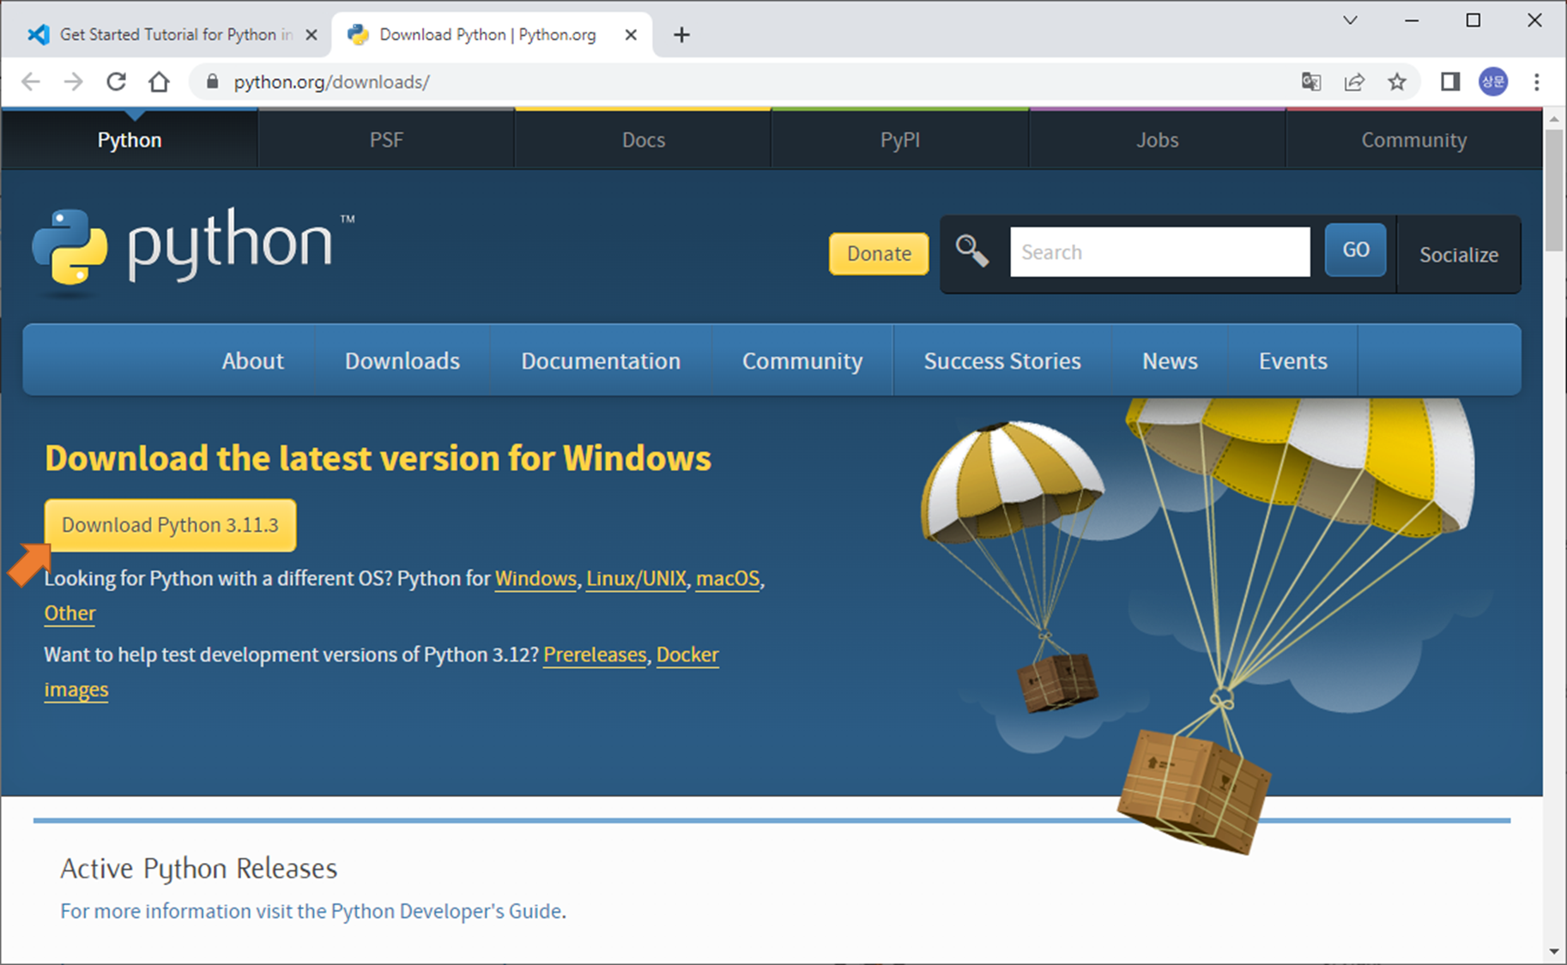
Task: Click the share page icon
Action: pos(1354,81)
